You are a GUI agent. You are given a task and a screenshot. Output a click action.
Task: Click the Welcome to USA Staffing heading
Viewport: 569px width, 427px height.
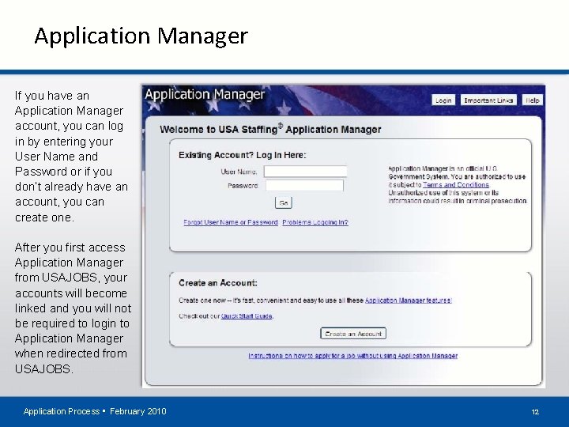[270, 129]
